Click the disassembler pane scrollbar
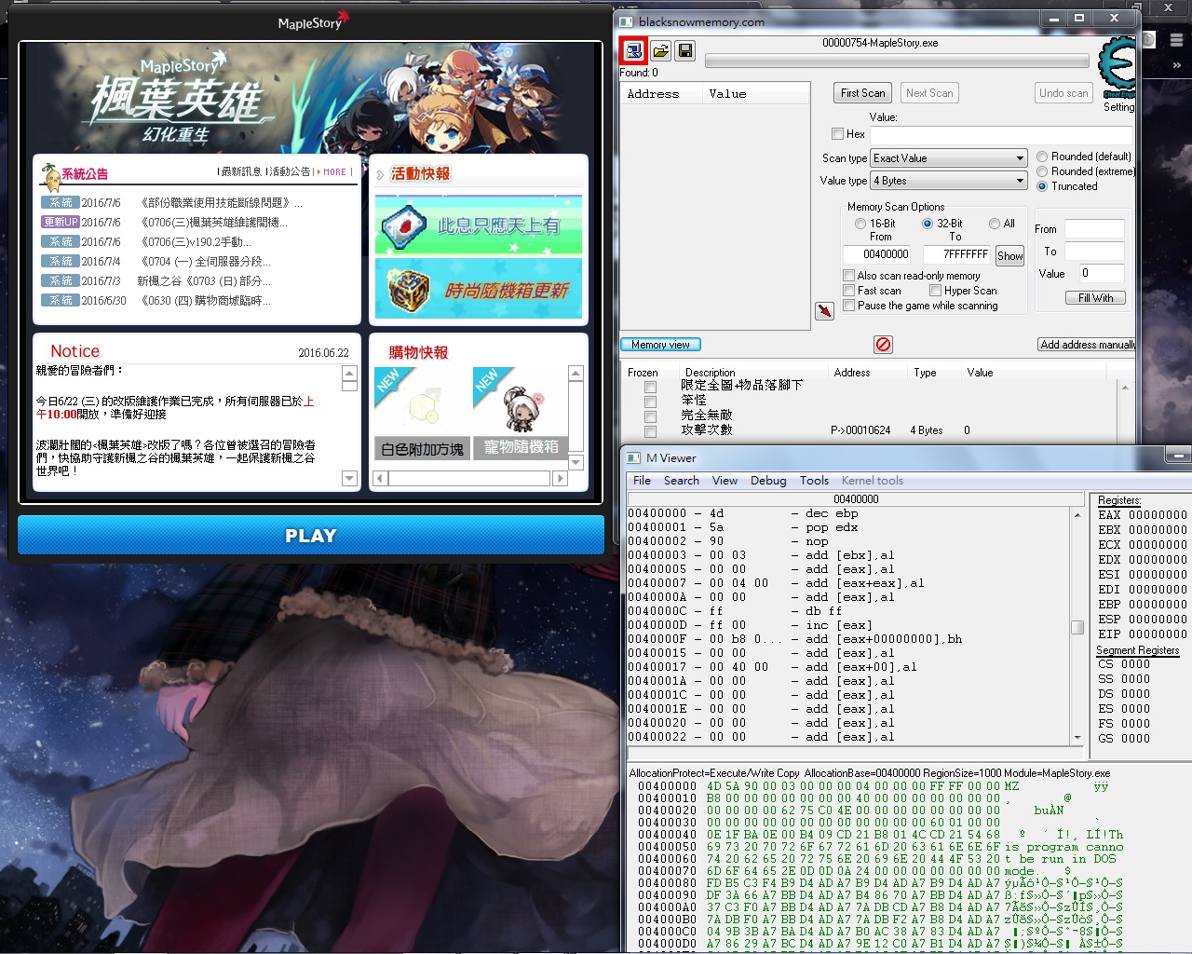Viewport: 1192px width, 954px height. point(1077,626)
